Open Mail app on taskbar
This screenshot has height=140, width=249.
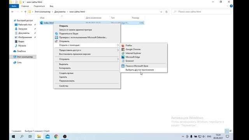(47, 136)
